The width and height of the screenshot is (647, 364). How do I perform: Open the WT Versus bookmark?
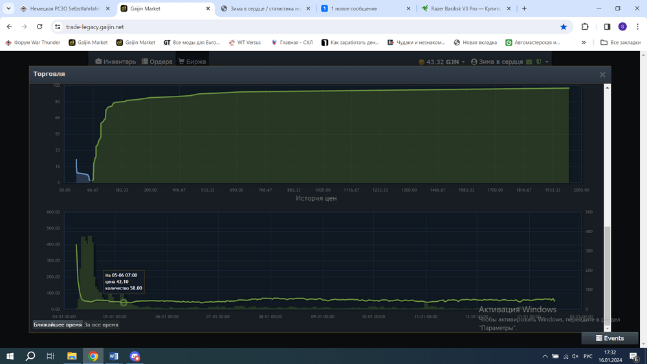click(245, 43)
